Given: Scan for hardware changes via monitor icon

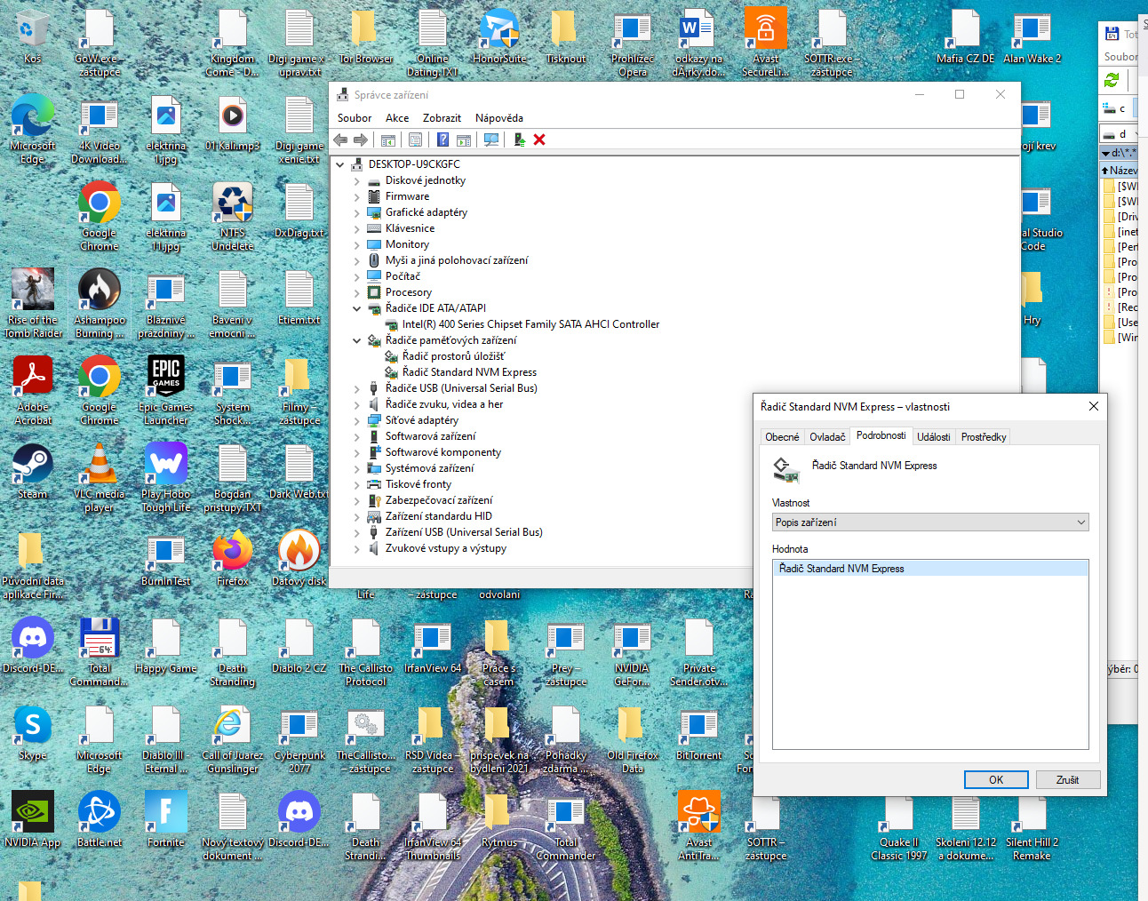Looking at the screenshot, I should (x=491, y=140).
